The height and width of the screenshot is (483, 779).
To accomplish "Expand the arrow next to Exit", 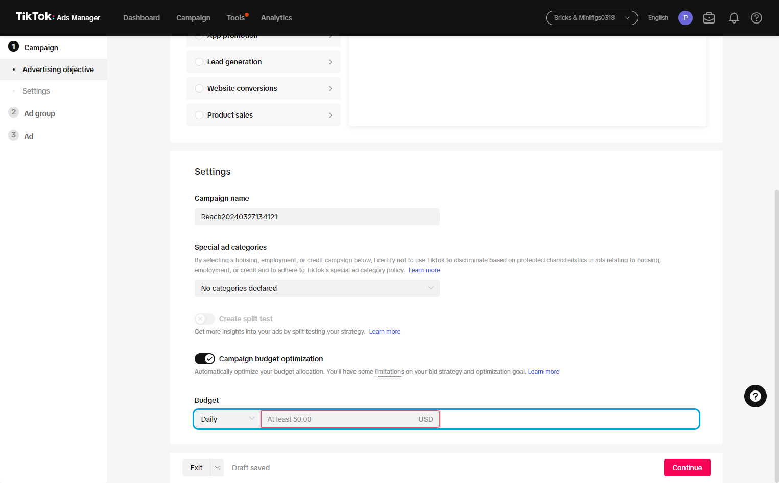I will [217, 468].
